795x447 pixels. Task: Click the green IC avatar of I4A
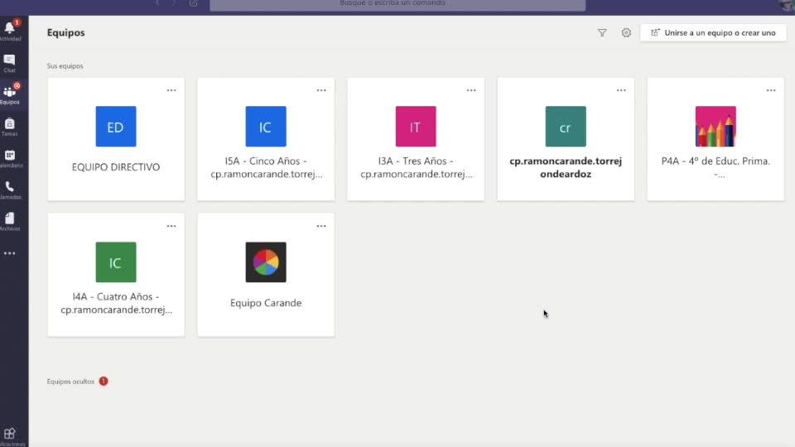coord(116,262)
